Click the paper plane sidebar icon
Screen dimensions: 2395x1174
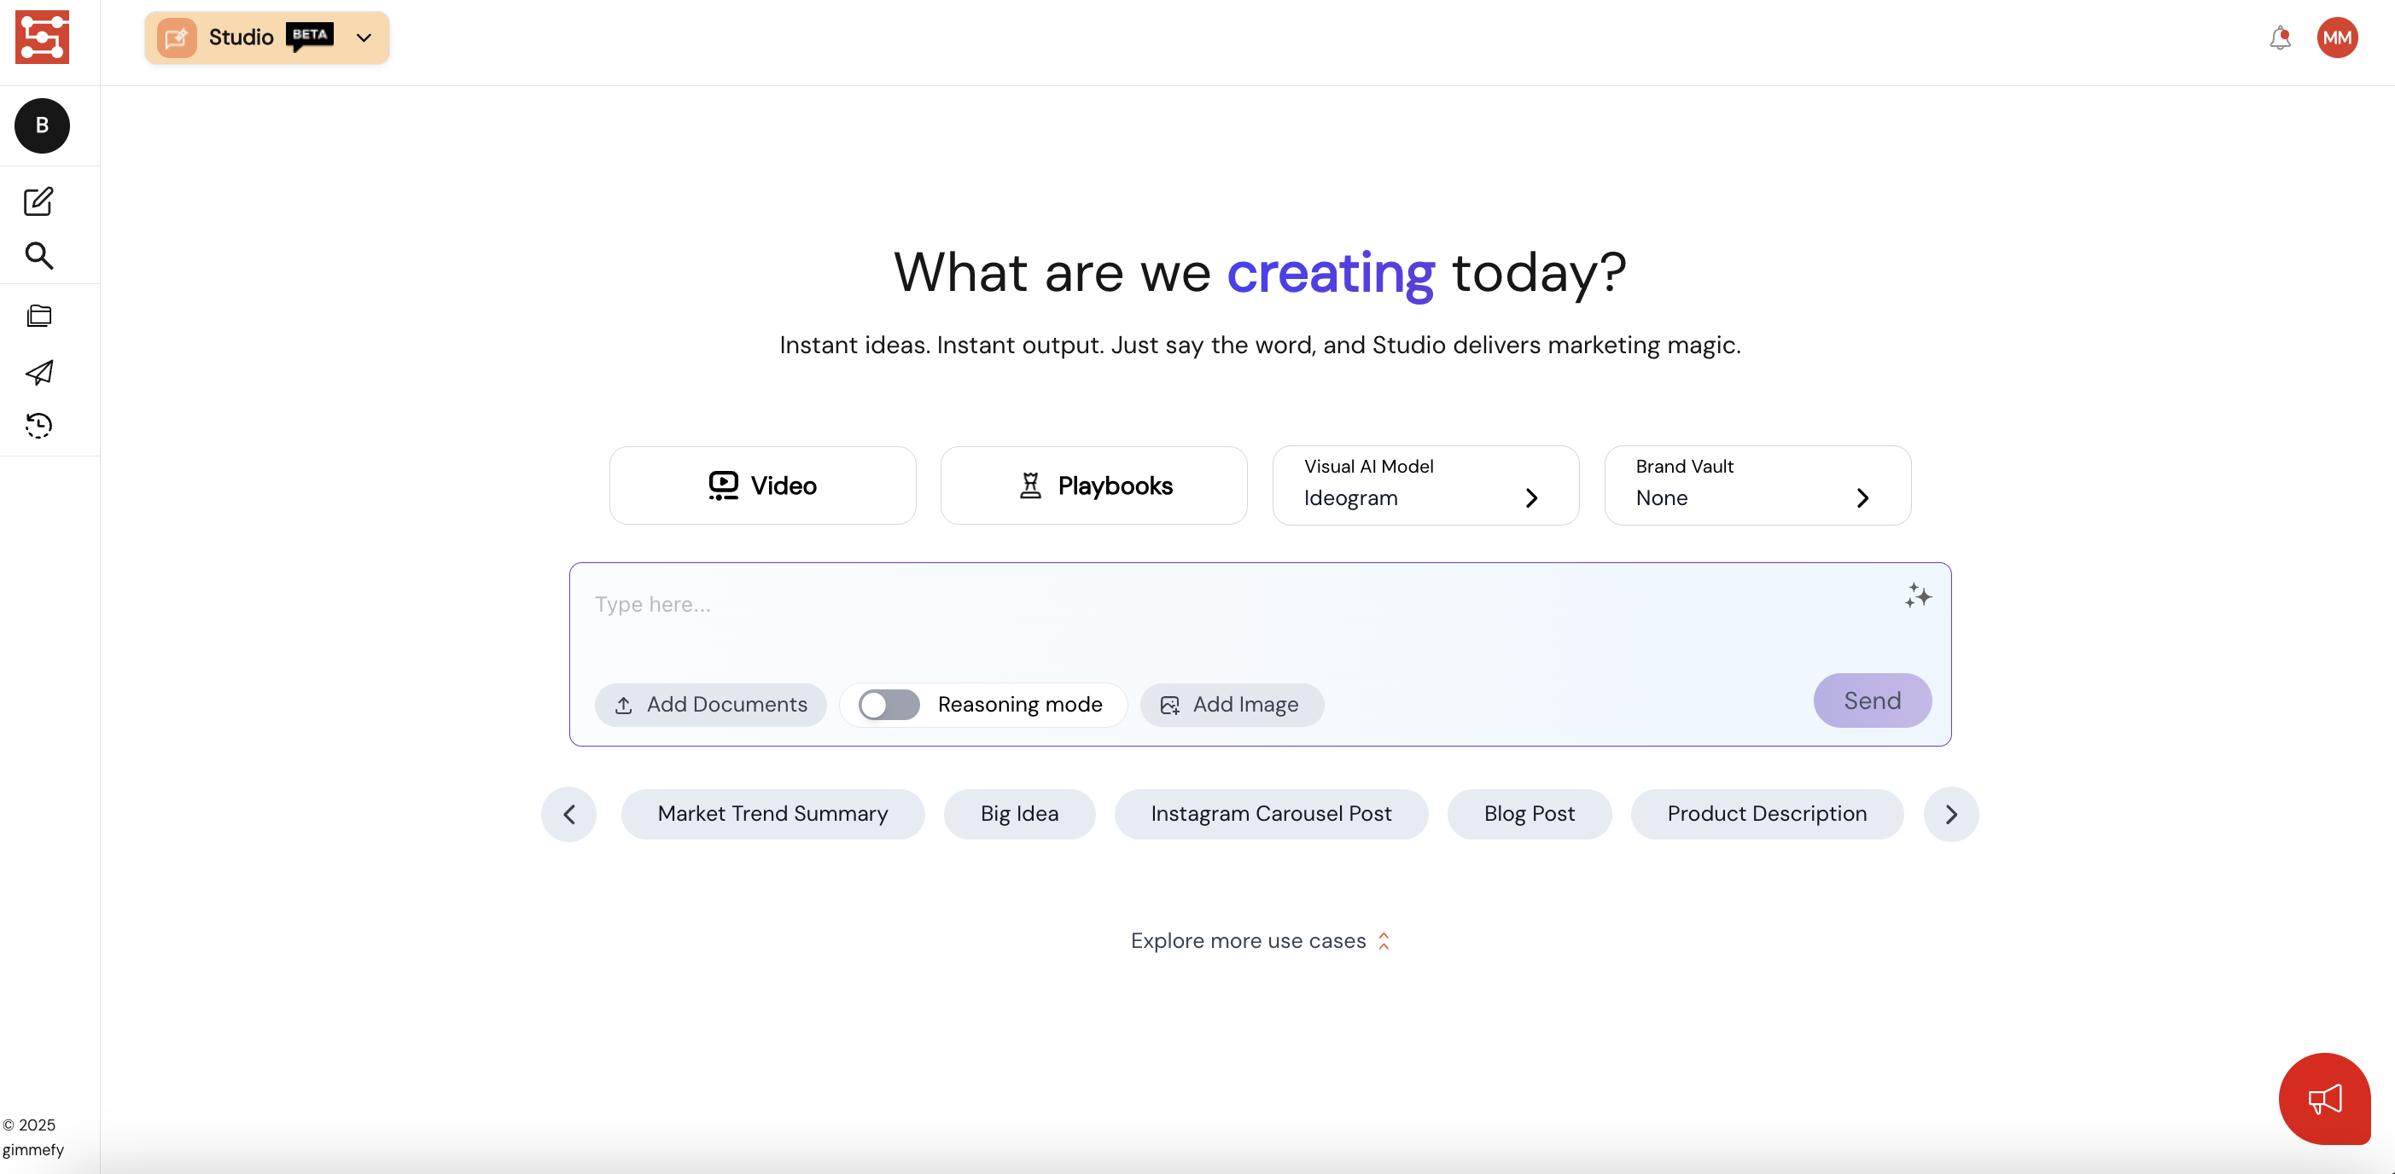click(x=38, y=372)
